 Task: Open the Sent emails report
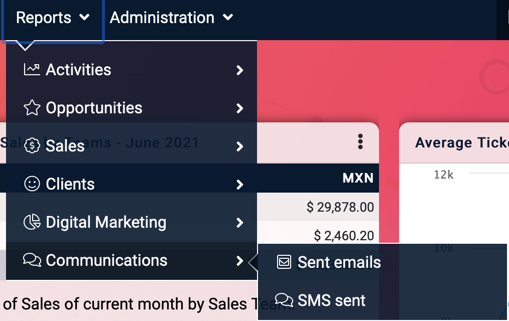click(382, 262)
